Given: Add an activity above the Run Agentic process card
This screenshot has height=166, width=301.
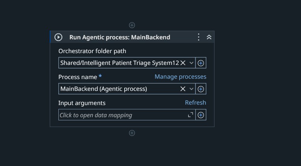Looking at the screenshot, I should [x=132, y=25].
